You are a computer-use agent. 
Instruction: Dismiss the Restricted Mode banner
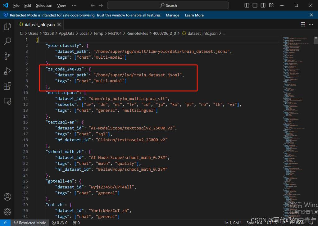pyautogui.click(x=311, y=15)
